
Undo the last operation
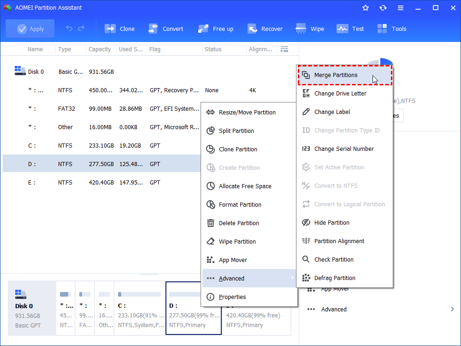click(x=69, y=29)
